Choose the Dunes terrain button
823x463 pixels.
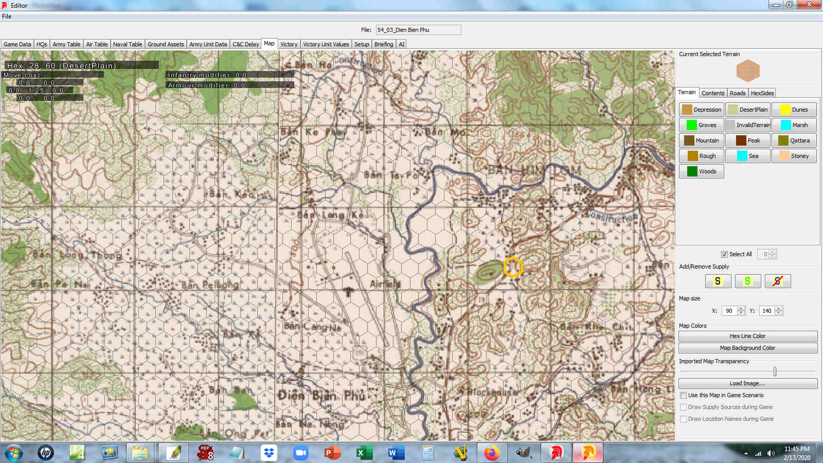(794, 110)
